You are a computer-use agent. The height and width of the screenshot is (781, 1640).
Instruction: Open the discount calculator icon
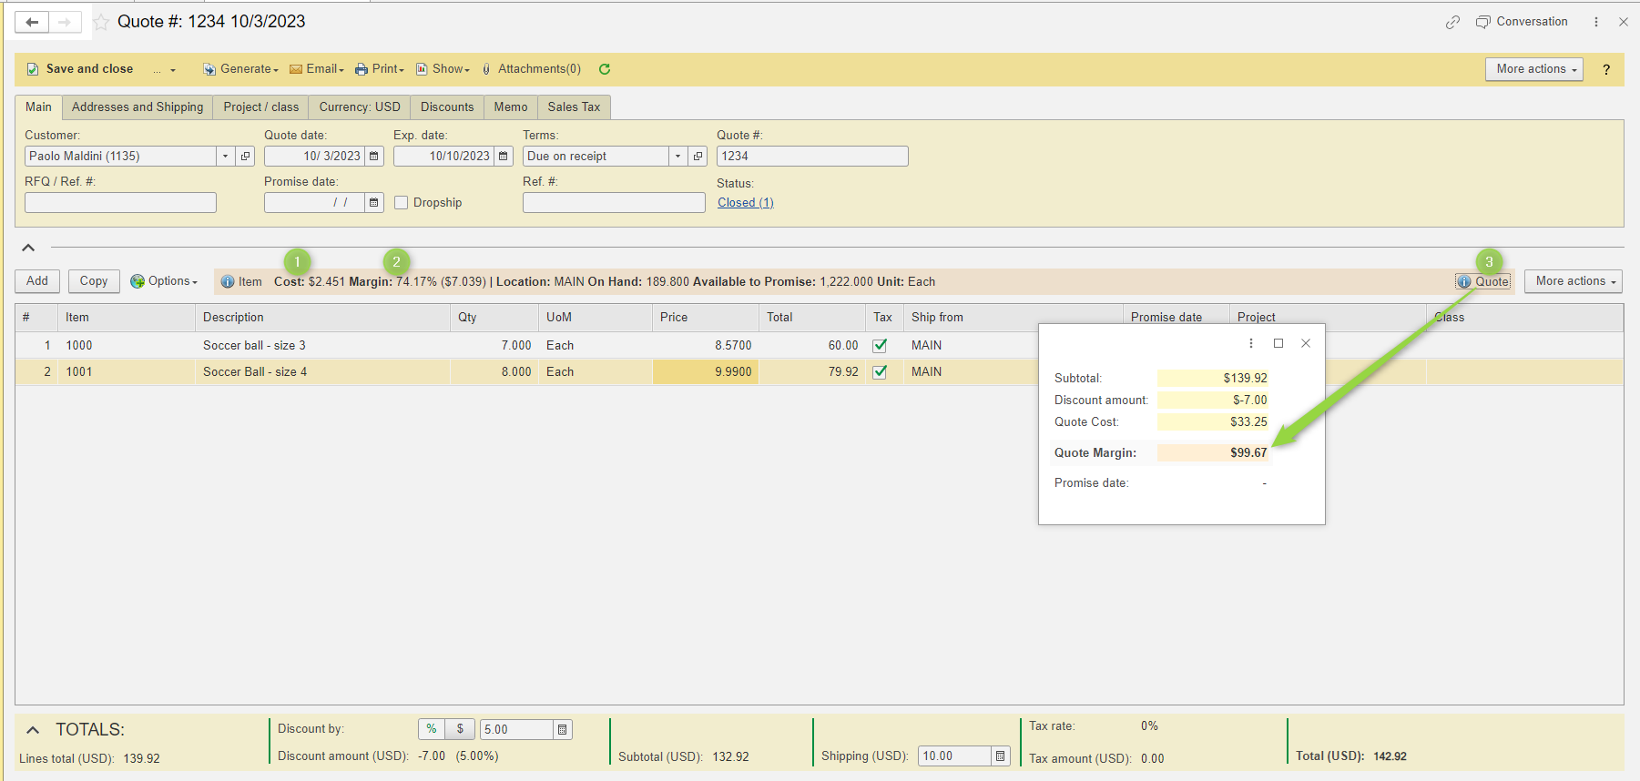[x=563, y=730]
